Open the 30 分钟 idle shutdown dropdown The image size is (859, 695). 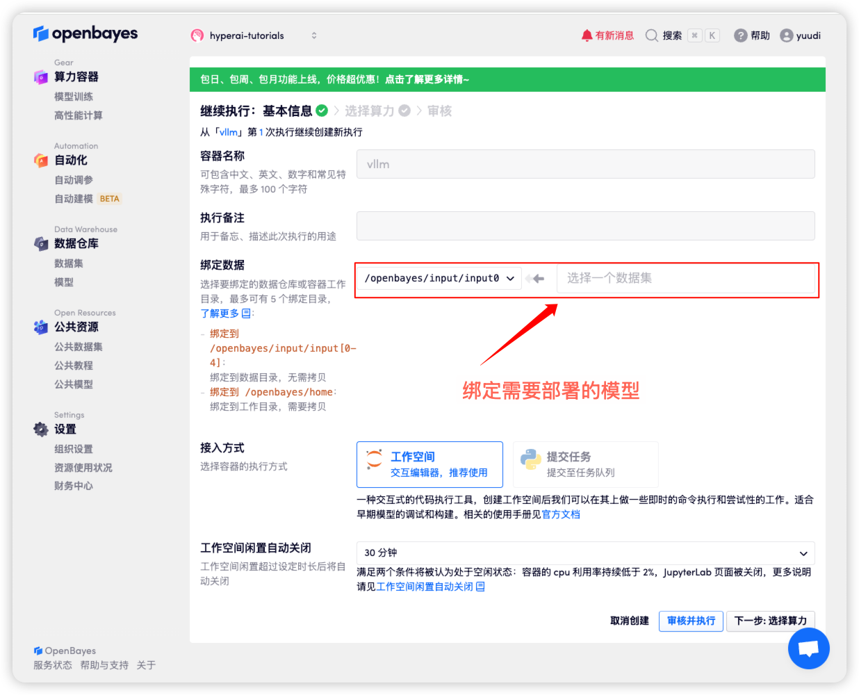[x=585, y=553]
